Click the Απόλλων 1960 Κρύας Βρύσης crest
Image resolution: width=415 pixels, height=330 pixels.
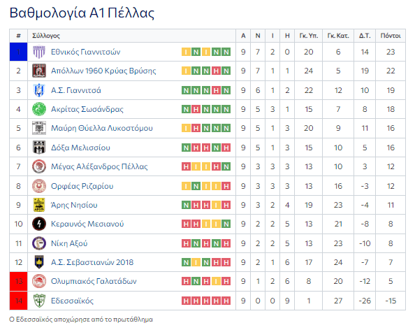click(x=39, y=71)
